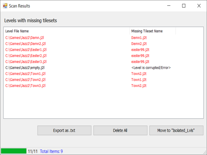This screenshot has height=155, width=207.
Task: Click the Scan Results app icon
Action: click(5, 6)
